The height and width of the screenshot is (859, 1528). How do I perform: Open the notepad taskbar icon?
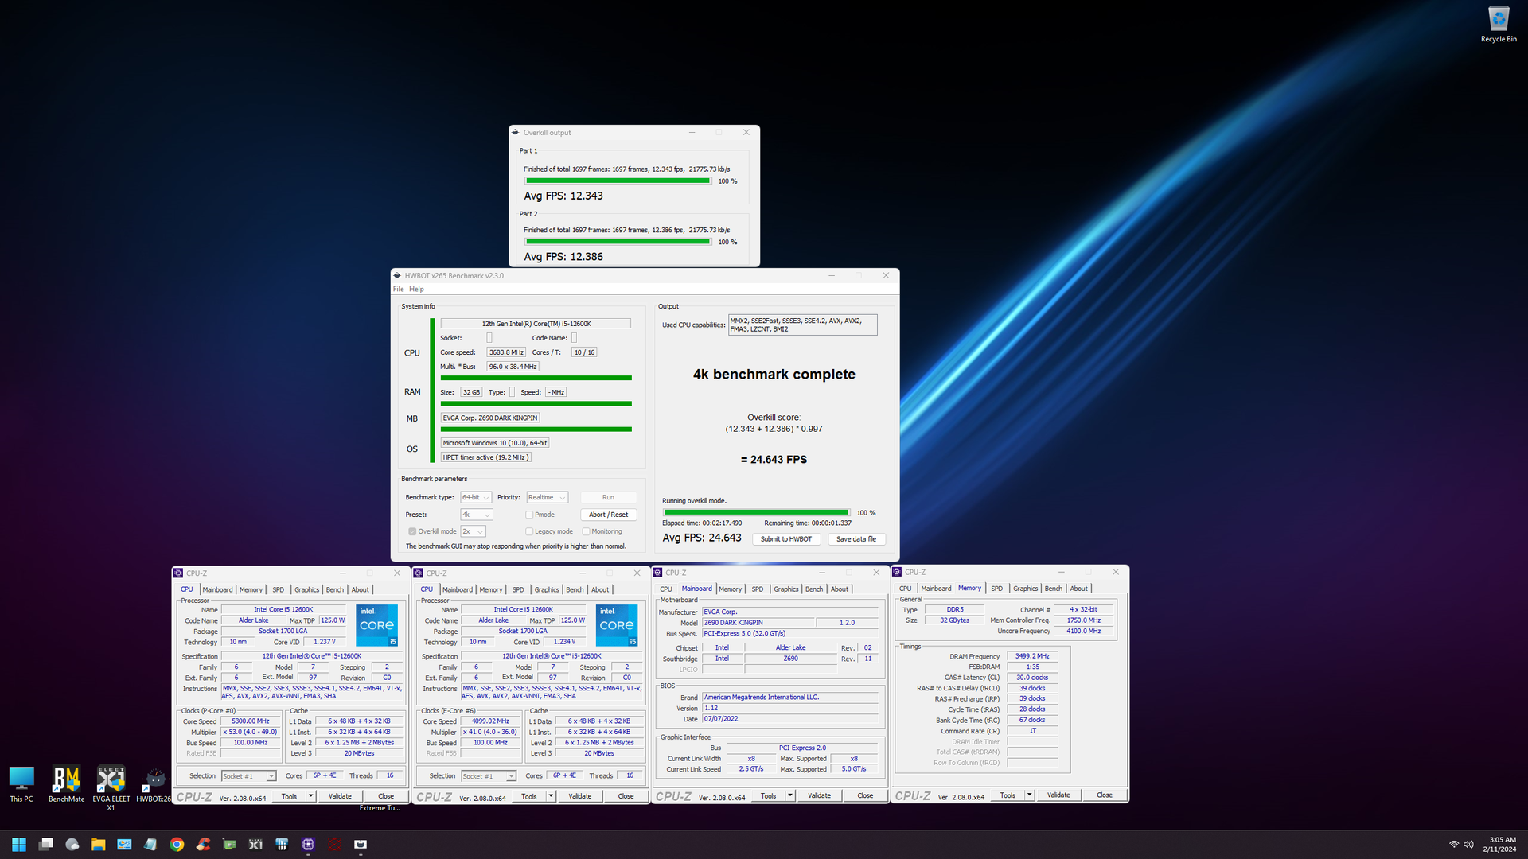coord(150,844)
